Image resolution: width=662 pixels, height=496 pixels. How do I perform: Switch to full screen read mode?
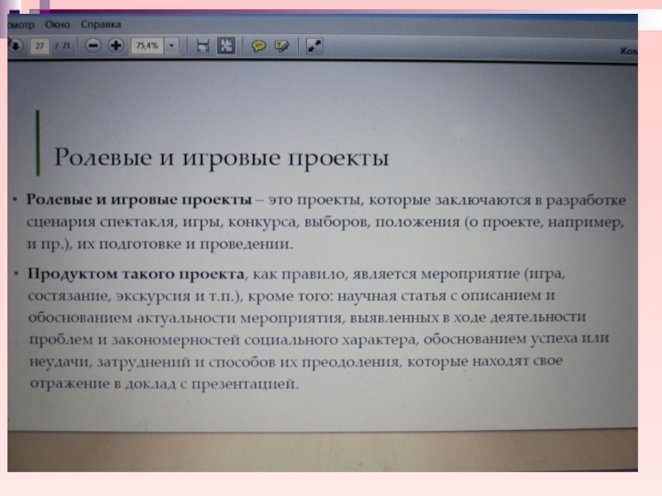point(314,46)
